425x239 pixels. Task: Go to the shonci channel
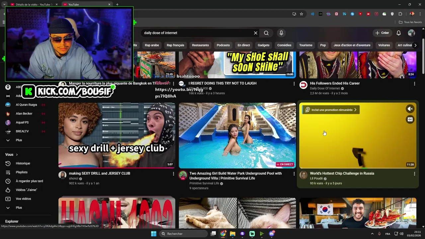[73, 179]
